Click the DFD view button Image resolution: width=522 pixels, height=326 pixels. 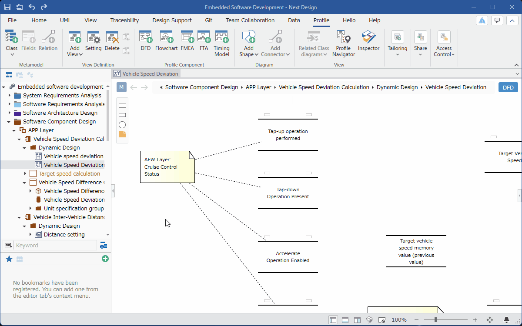(508, 87)
